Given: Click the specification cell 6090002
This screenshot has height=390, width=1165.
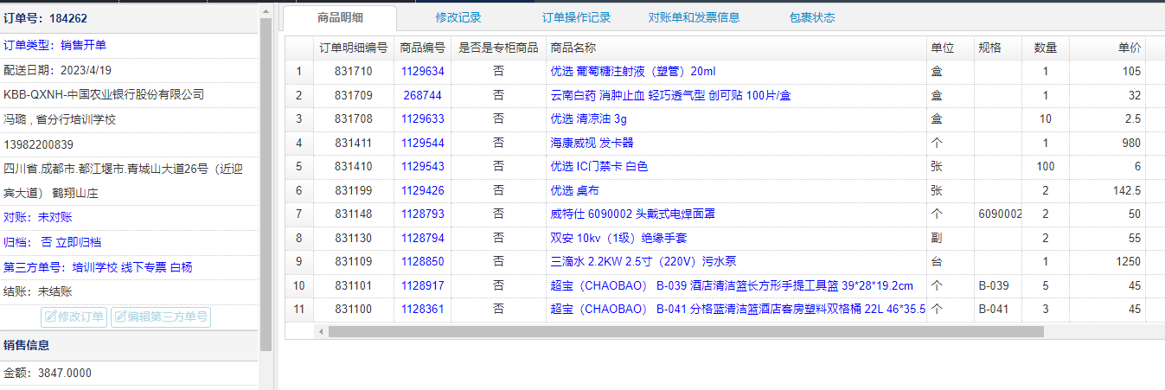Looking at the screenshot, I should coord(997,214).
